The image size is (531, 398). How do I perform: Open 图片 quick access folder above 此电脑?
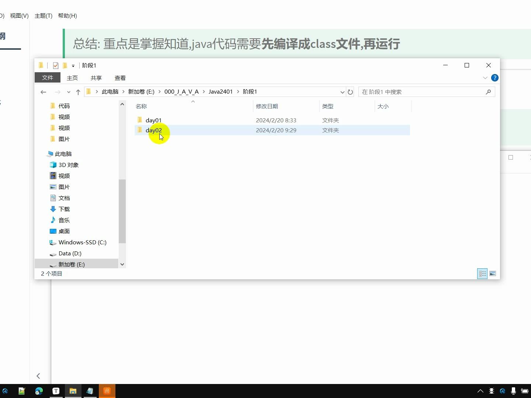tap(64, 139)
